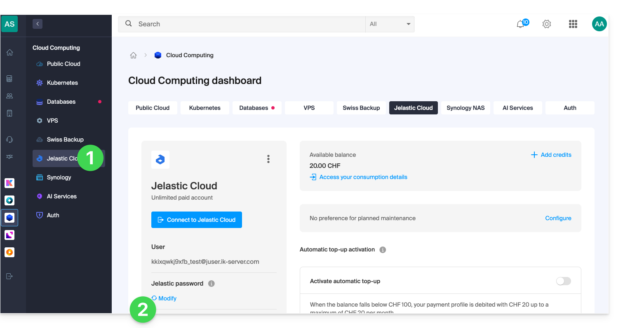623x328 pixels.
Task: Select the blue cube Cloud Computing icon
Action: [9, 218]
